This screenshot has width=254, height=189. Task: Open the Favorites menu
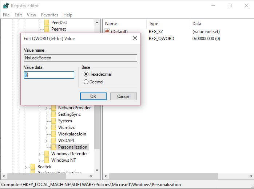click(49, 15)
